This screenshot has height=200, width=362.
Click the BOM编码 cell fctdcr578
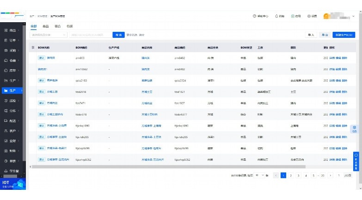tap(81, 115)
